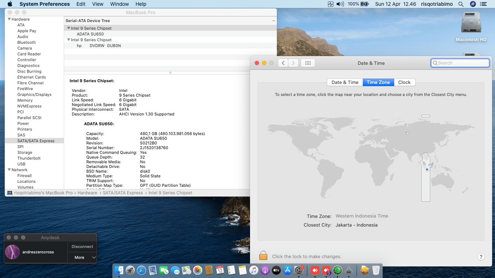Open Notes in the Dock
The width and height of the screenshot is (495, 278).
tap(242, 270)
